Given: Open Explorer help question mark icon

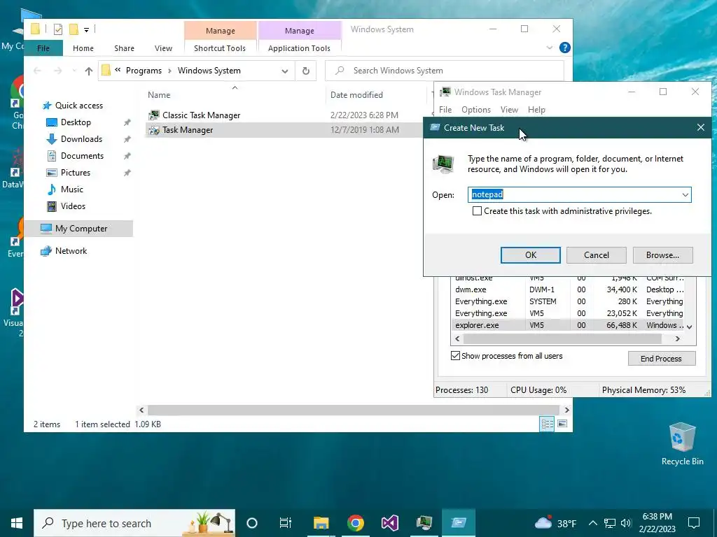Looking at the screenshot, I should click(x=565, y=48).
